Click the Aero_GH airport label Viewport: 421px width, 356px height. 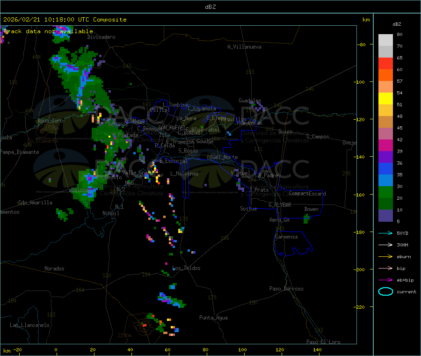pos(280,220)
